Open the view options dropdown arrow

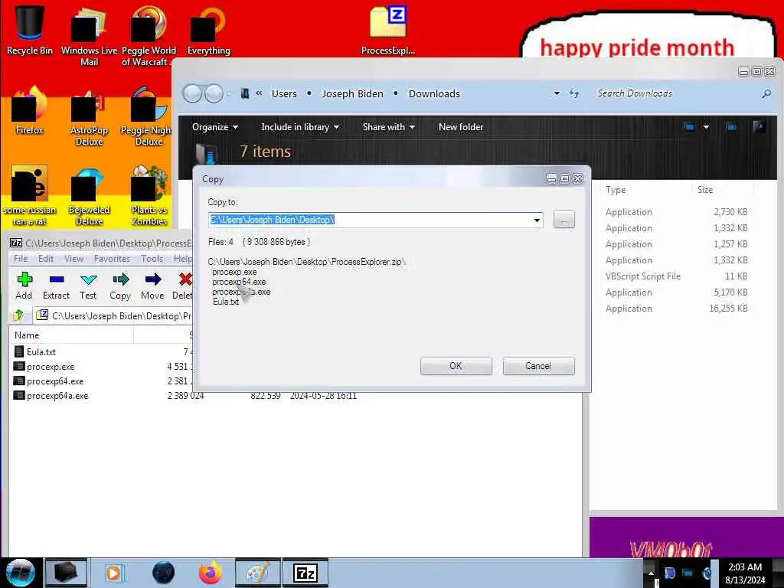706,127
